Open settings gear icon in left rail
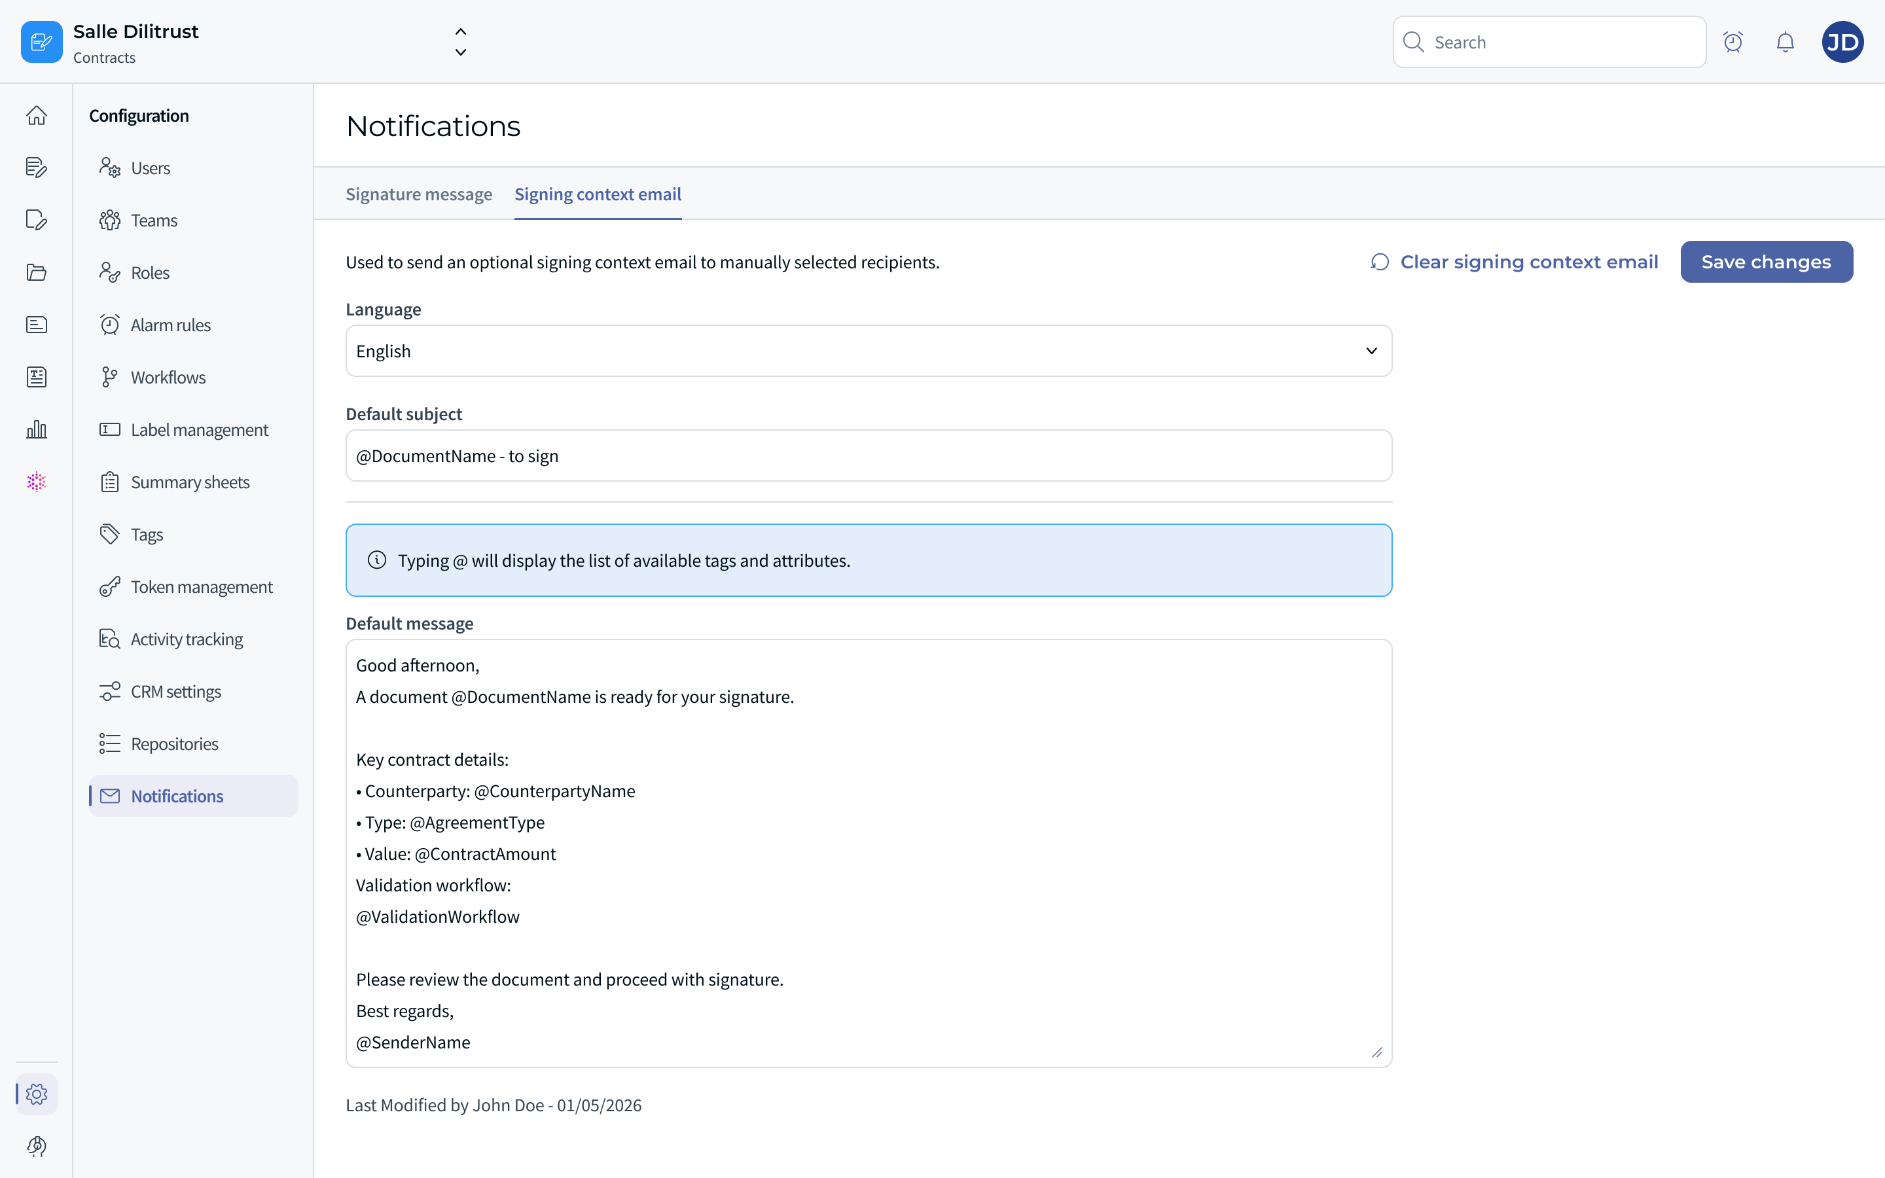The image size is (1885, 1178). [37, 1094]
